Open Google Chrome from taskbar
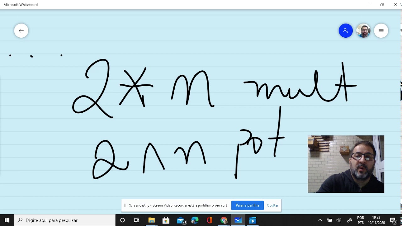 click(x=224, y=220)
